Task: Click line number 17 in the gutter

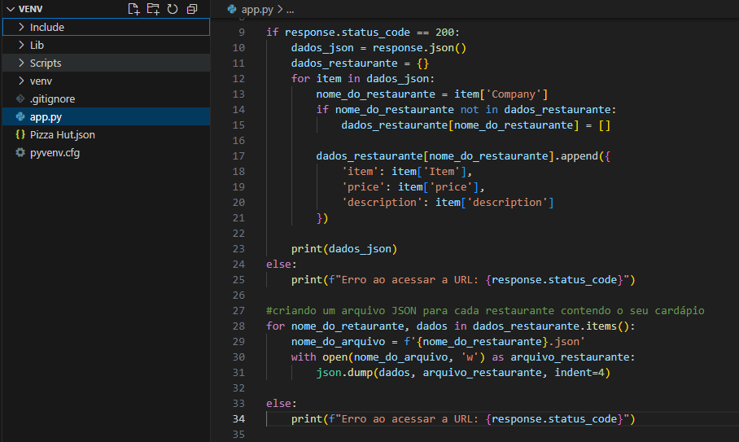Action: point(239,156)
